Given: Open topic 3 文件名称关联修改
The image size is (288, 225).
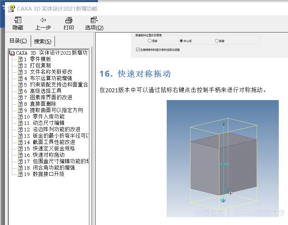Looking at the screenshot, I should pos(48,72).
